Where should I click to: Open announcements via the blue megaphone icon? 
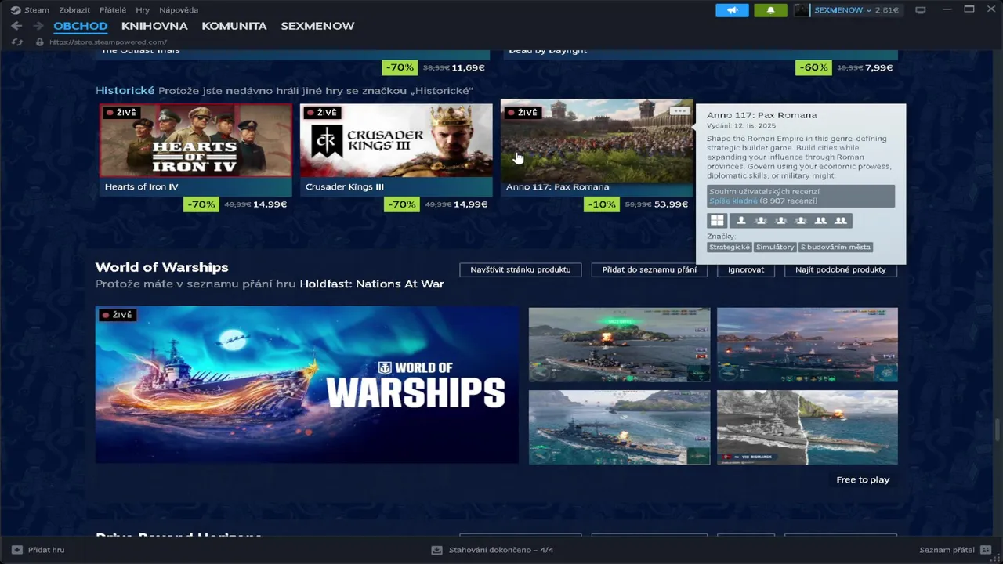(732, 10)
